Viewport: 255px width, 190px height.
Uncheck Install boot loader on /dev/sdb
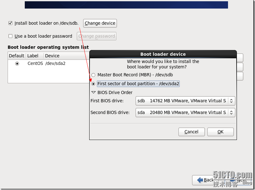click(x=10, y=23)
